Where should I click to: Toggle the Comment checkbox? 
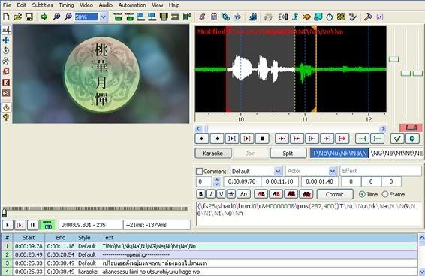click(x=199, y=171)
